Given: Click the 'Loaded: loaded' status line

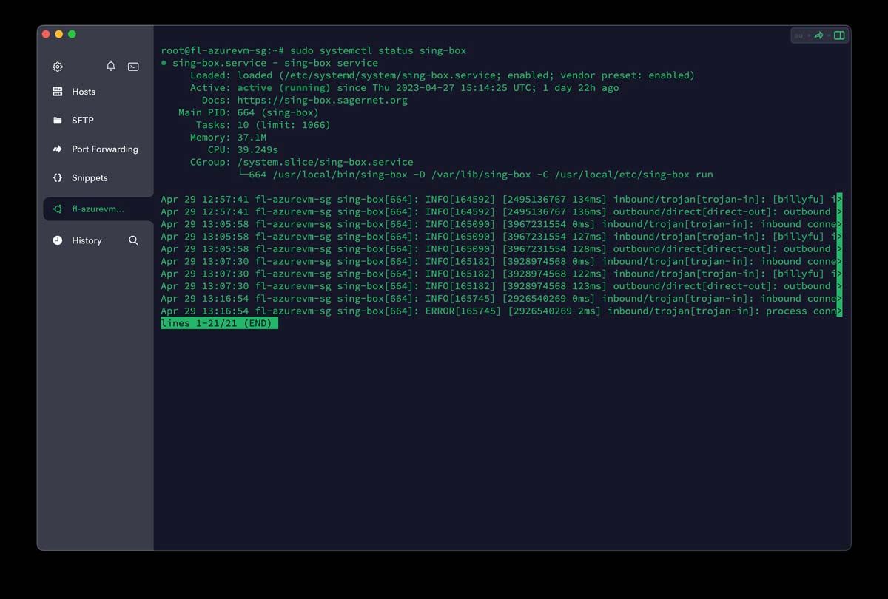Looking at the screenshot, I should [443, 75].
